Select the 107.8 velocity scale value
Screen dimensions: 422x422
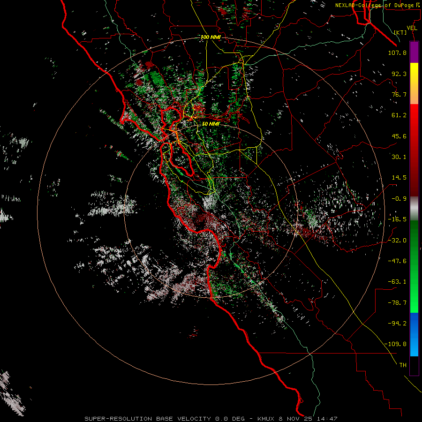click(x=397, y=53)
